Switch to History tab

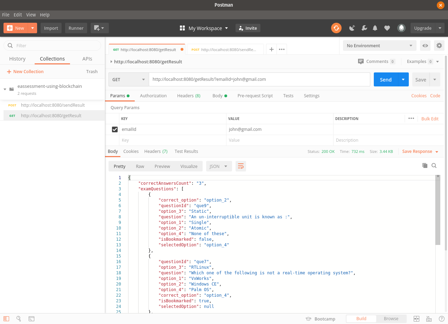coord(17,59)
